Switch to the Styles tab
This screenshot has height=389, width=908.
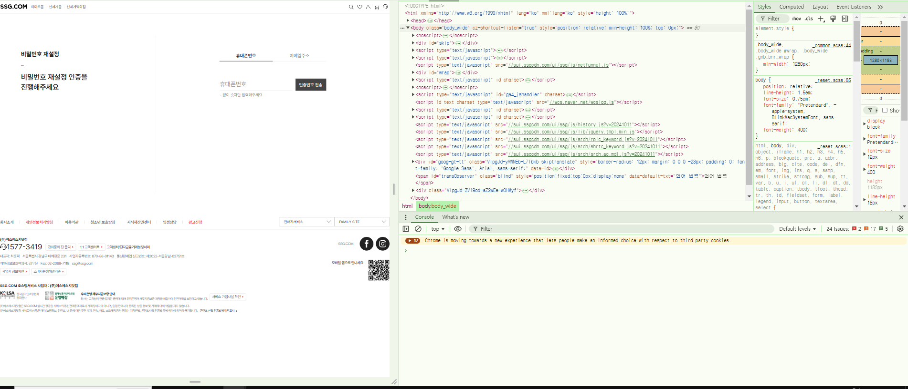[764, 7]
